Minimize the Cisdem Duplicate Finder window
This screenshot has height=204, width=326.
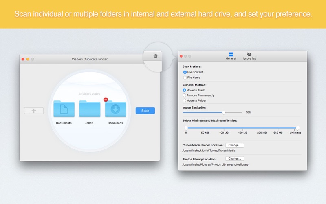28,59
